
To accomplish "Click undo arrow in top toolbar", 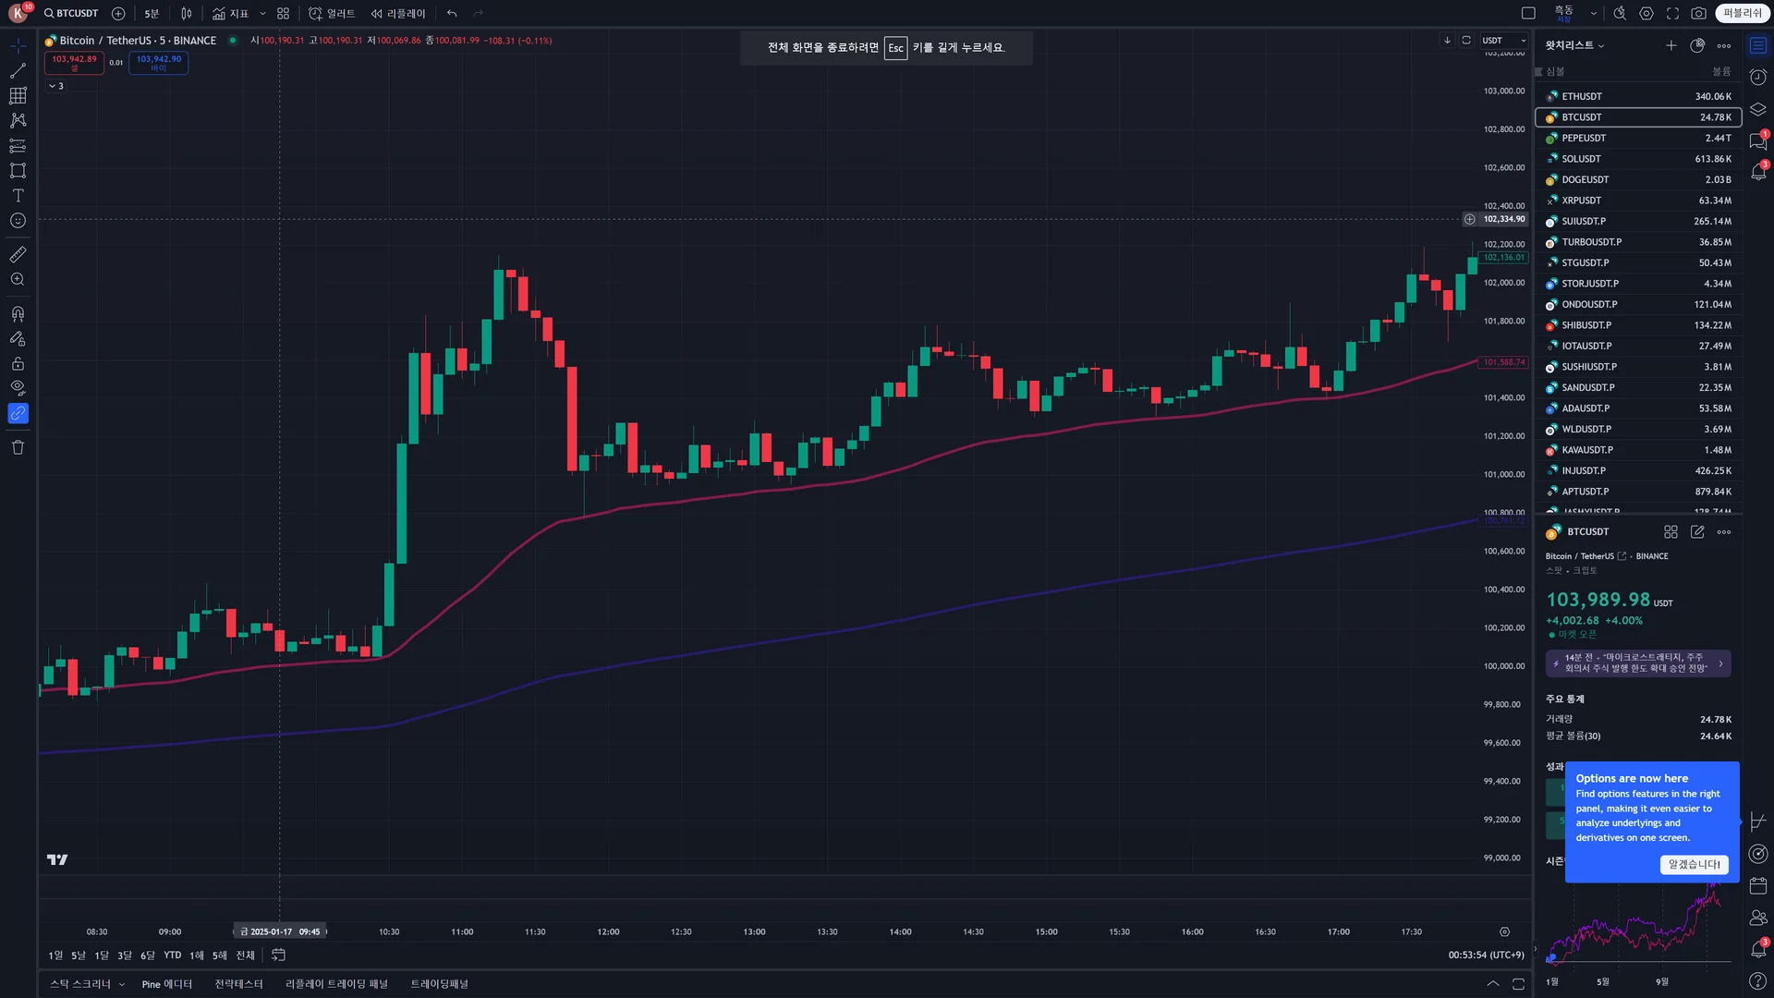I will (452, 14).
